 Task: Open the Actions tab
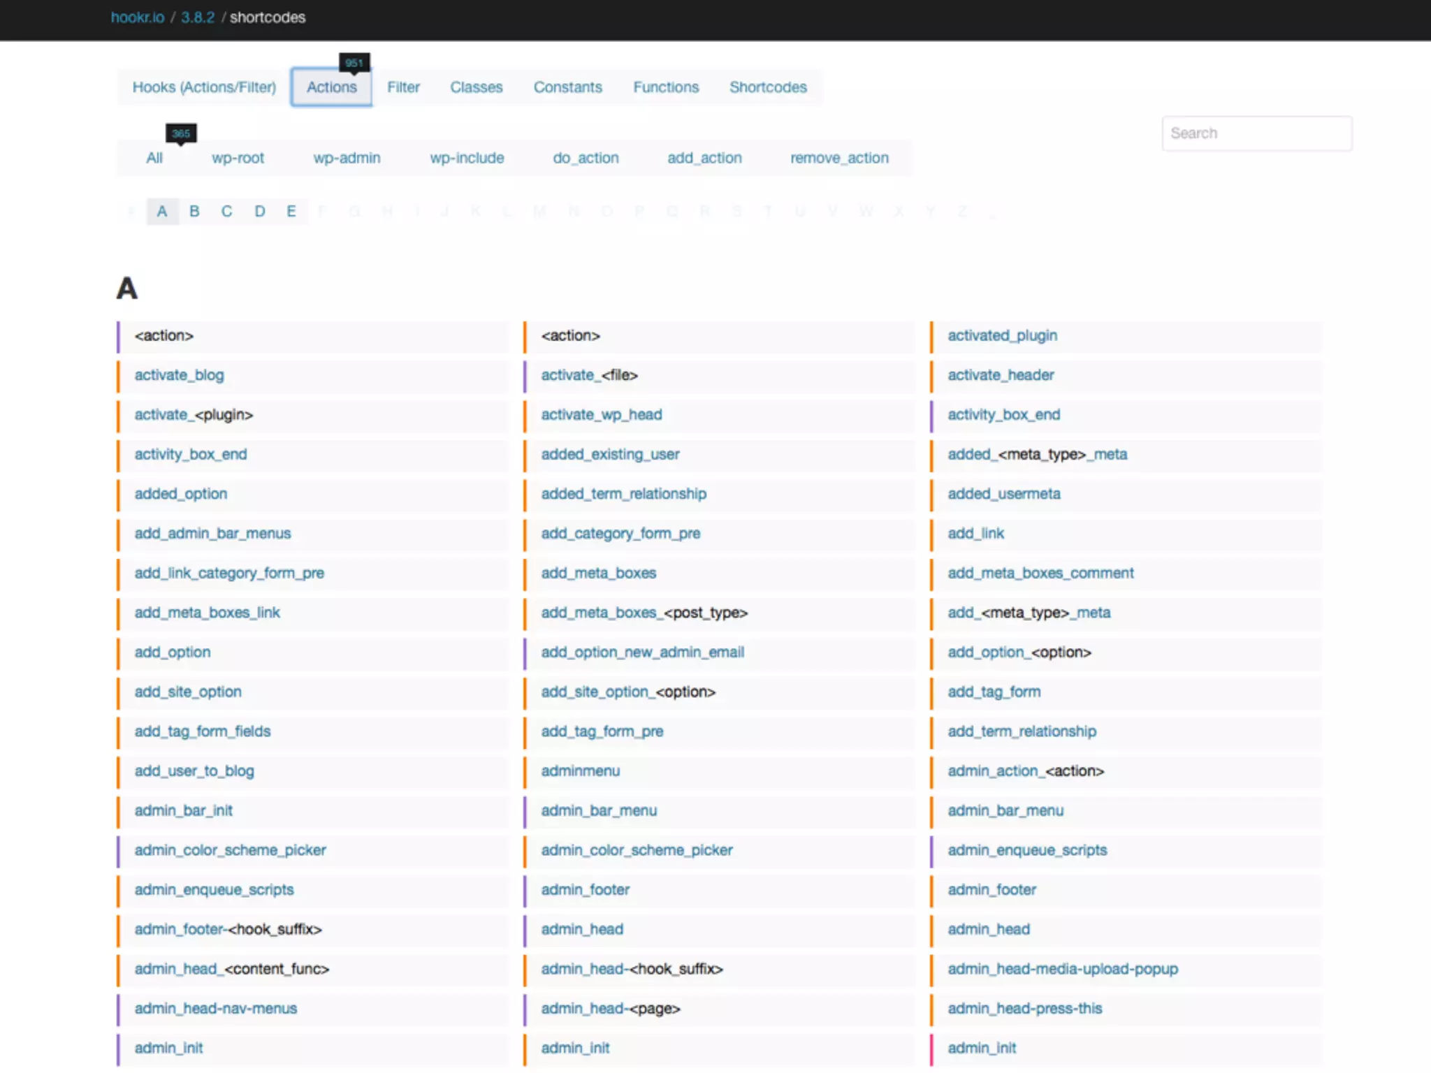(x=331, y=87)
